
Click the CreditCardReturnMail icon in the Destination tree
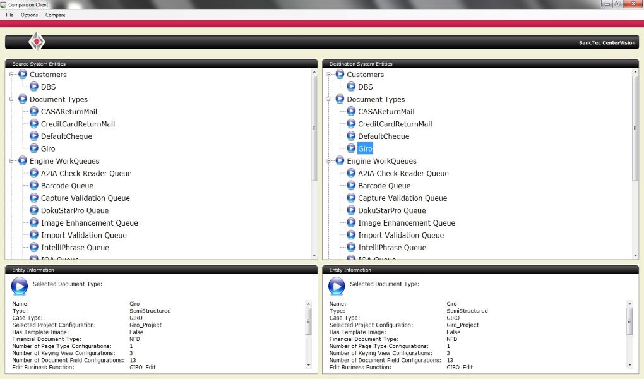click(351, 124)
